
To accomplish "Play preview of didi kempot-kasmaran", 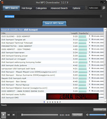I will coord(90,52).
